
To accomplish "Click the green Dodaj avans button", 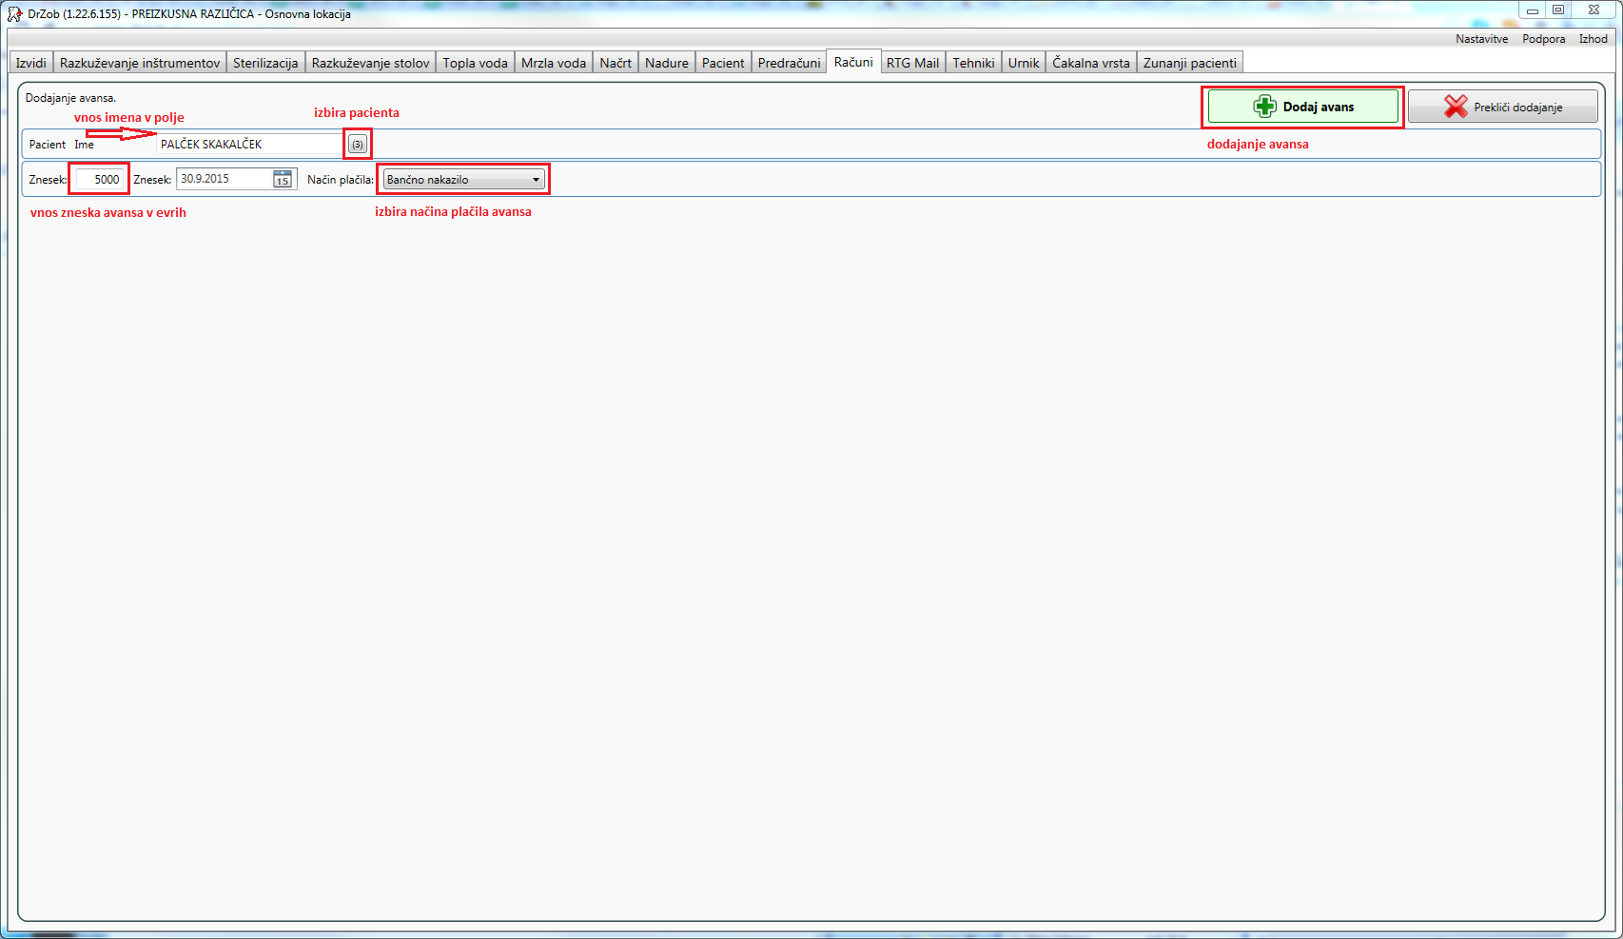I will point(1302,107).
